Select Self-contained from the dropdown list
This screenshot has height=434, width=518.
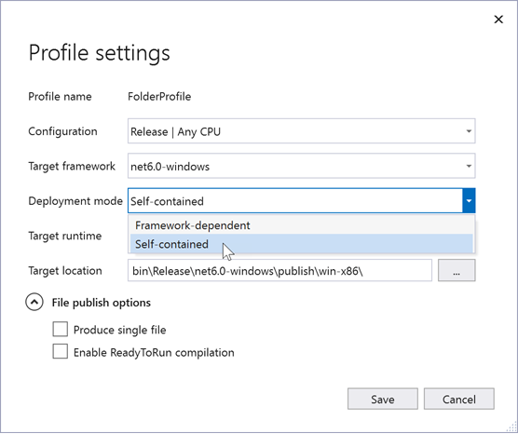tap(301, 244)
